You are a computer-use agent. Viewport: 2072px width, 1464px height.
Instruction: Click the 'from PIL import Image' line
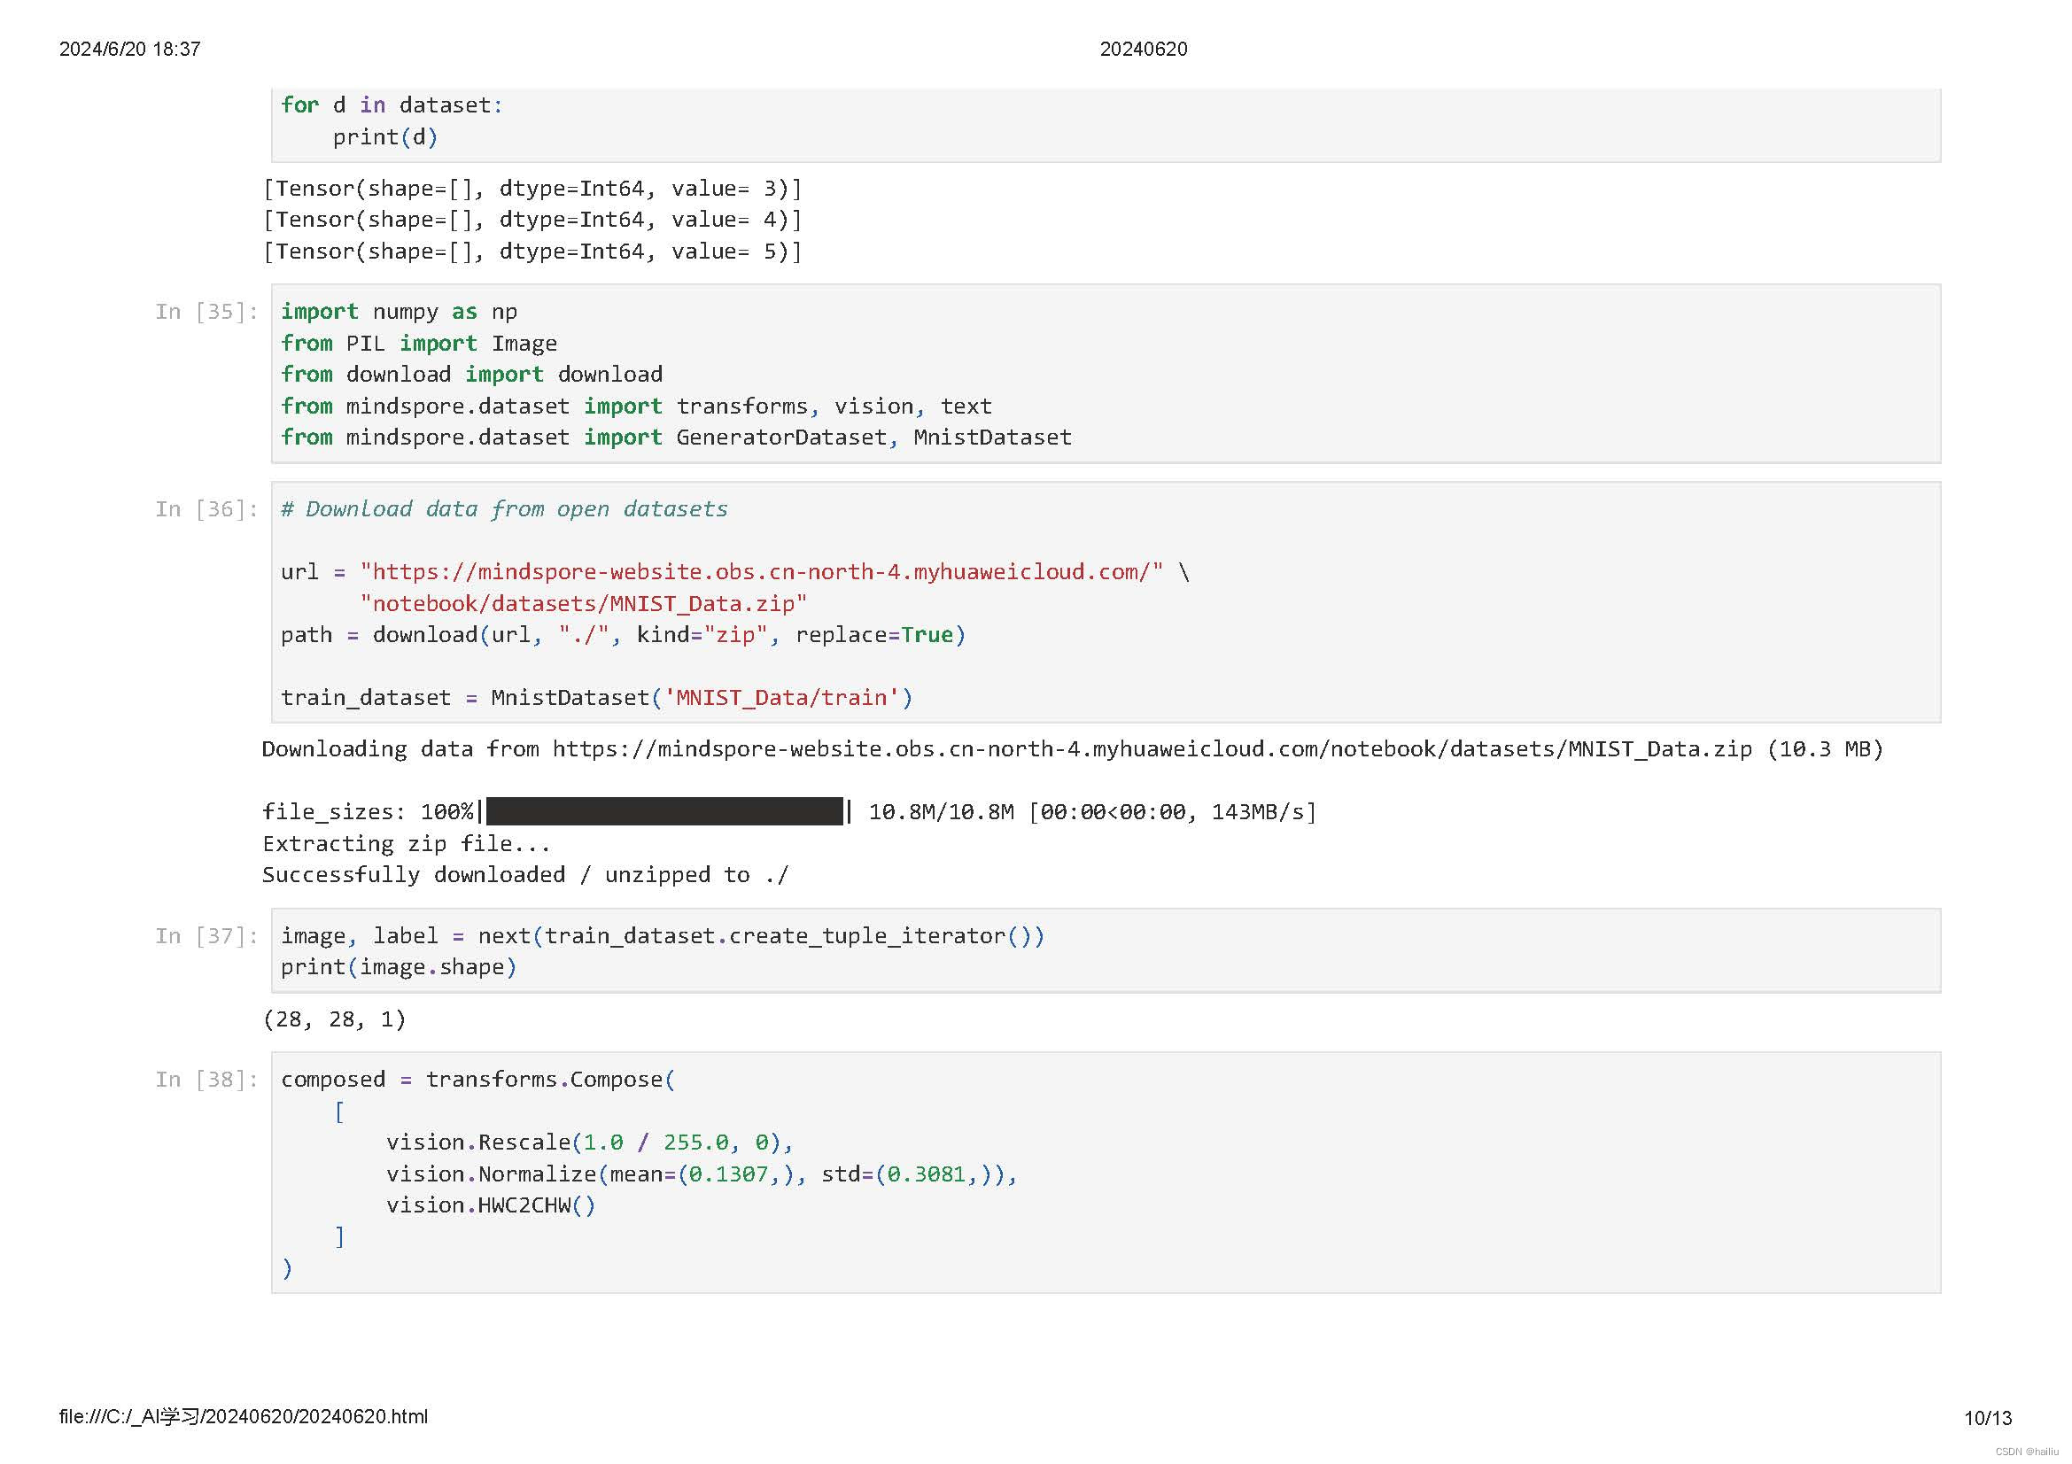coord(418,344)
